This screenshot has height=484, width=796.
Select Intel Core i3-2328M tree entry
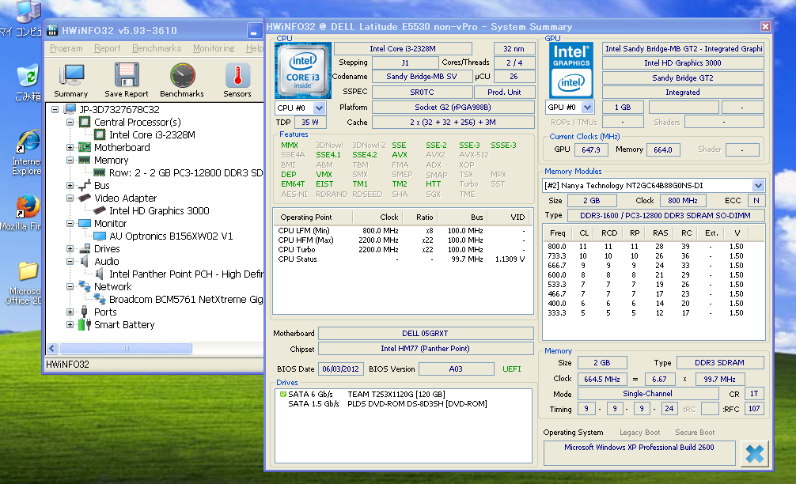point(152,135)
